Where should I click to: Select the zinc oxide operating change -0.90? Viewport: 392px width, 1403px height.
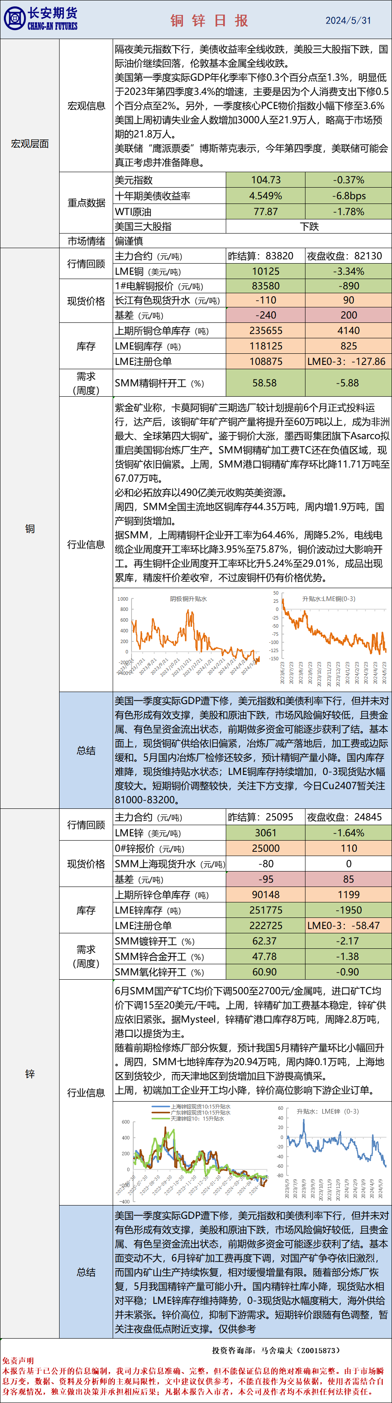click(348, 972)
